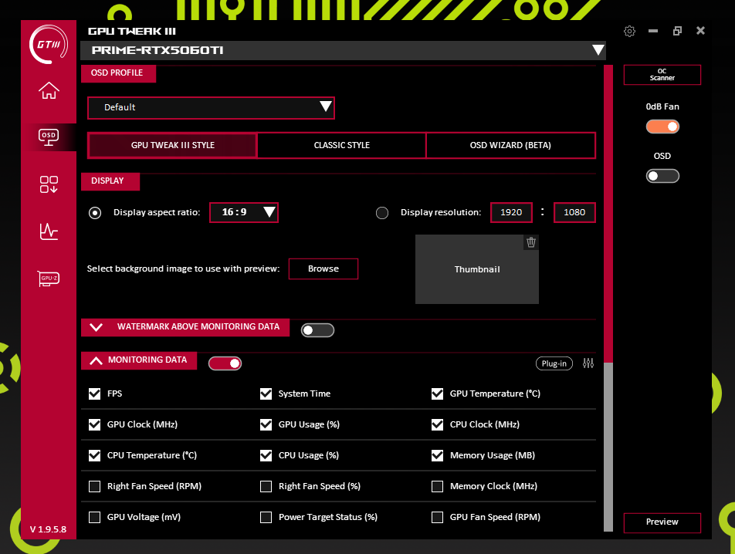Switch to OSD Wizard (Beta) tab

click(x=510, y=145)
